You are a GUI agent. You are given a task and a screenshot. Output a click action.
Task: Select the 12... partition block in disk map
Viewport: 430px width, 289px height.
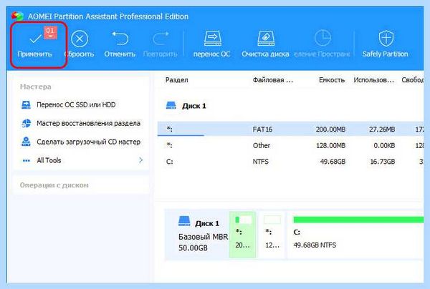coord(272,235)
